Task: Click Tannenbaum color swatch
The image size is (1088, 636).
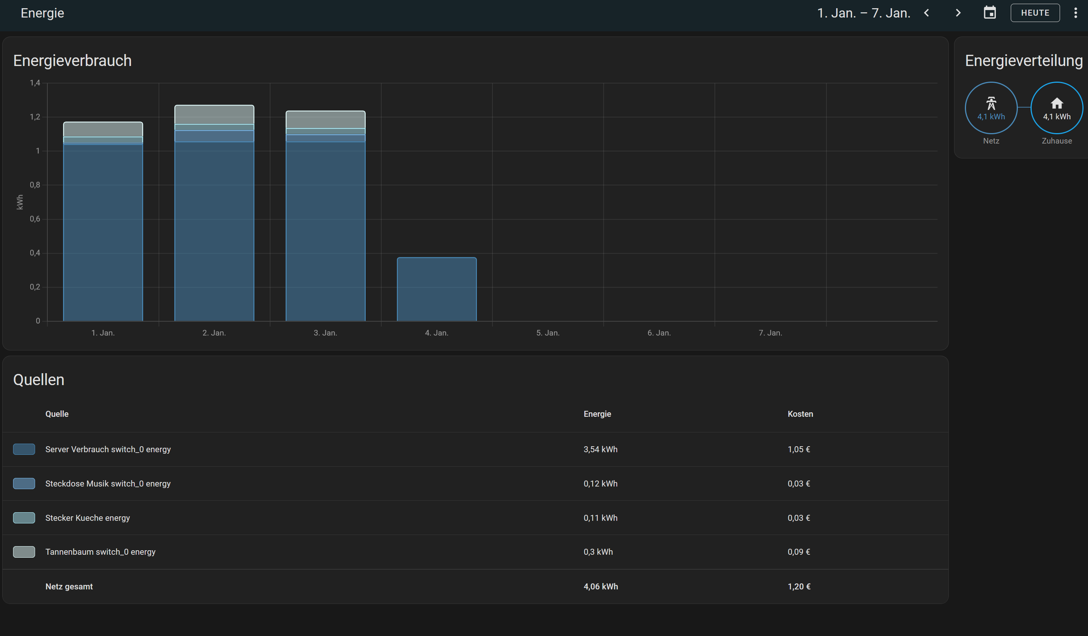Action: pyautogui.click(x=24, y=552)
